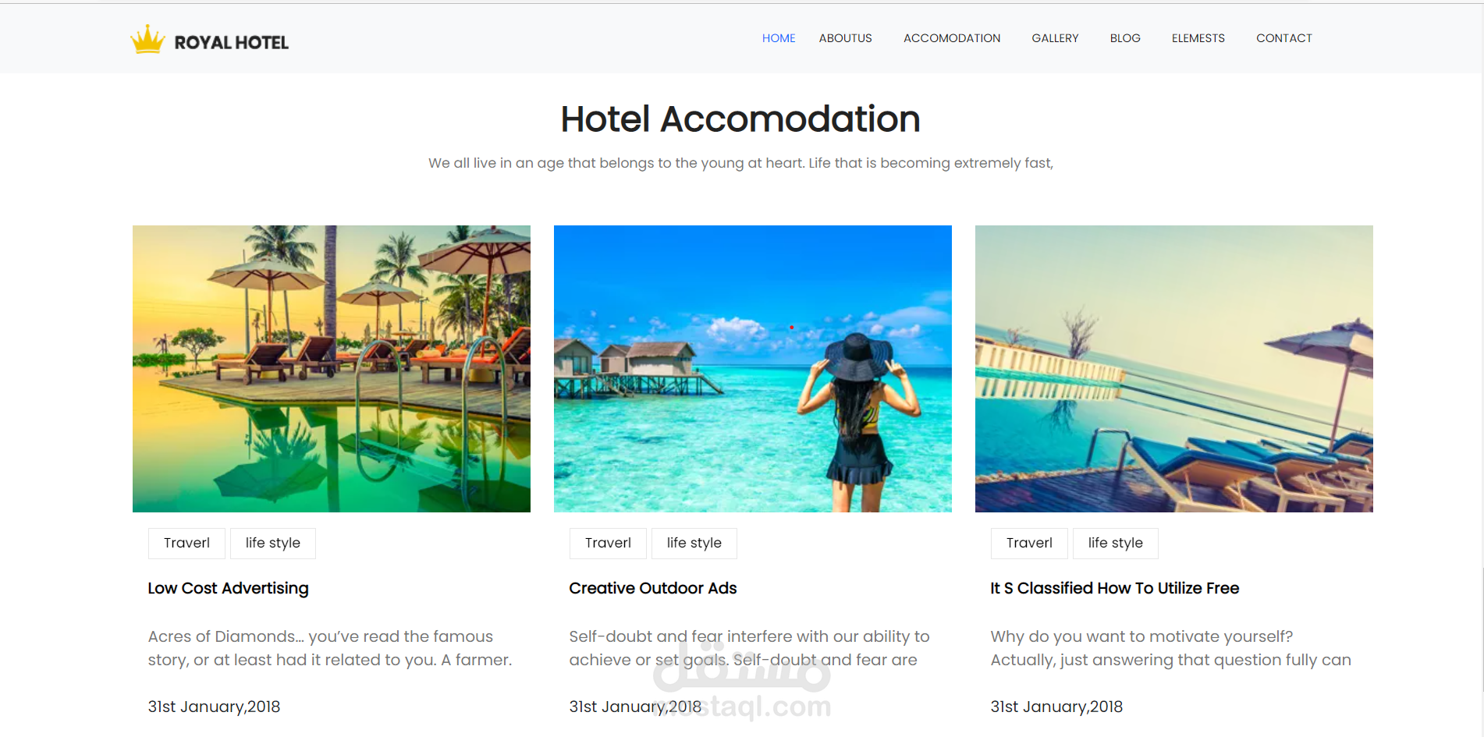Click ELEMESTS in the top navigation
Image resolution: width=1484 pixels, height=737 pixels.
(x=1198, y=38)
